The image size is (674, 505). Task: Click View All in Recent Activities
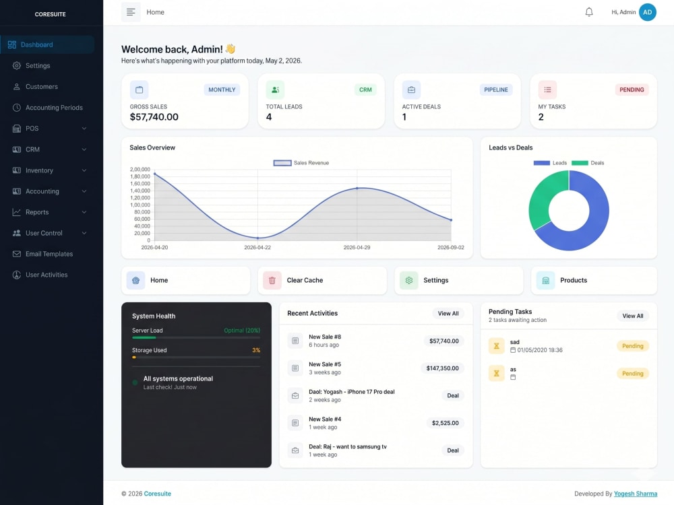pyautogui.click(x=448, y=314)
